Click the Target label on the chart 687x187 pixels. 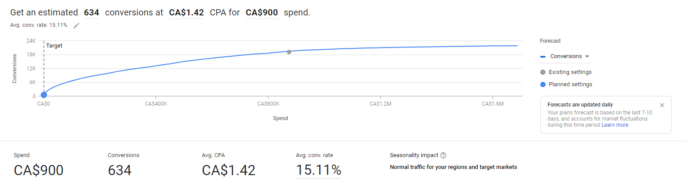coord(54,46)
